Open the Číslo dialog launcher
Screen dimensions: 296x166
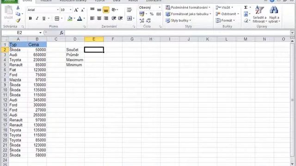tap(160, 27)
